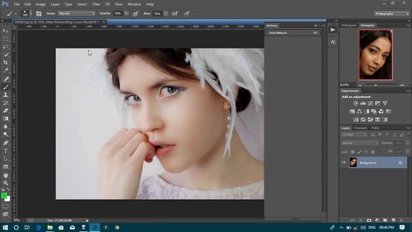
Task: Select the Rectangular Marquee tool
Action: 6,39
